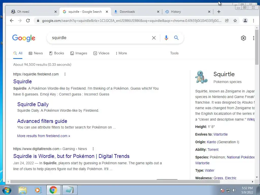Launch media player from taskbar

click(38, 190)
